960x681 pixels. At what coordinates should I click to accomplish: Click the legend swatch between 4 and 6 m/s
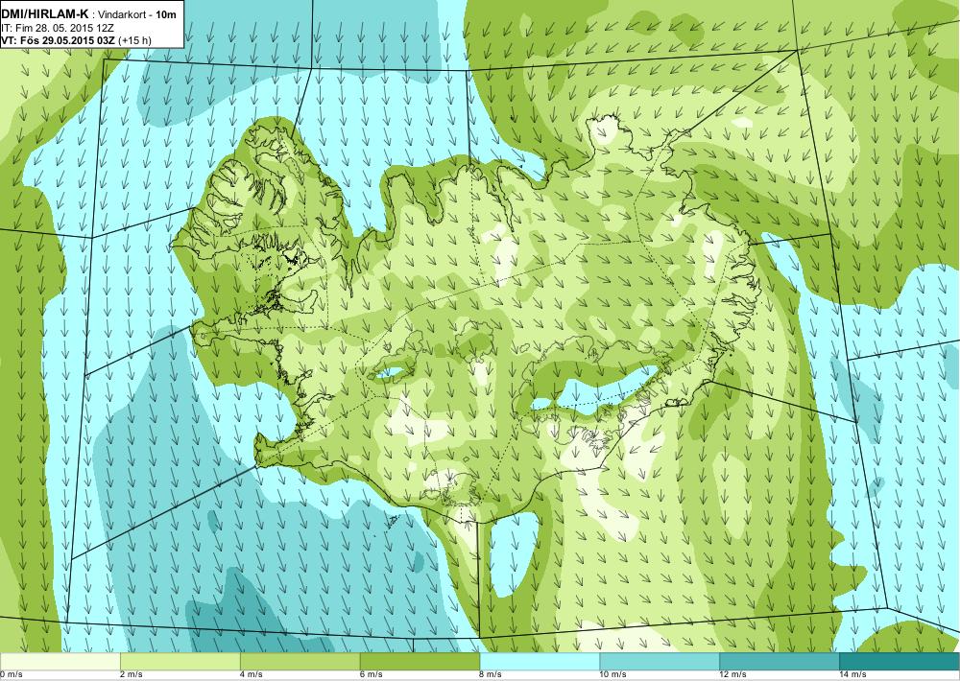pos(300,662)
